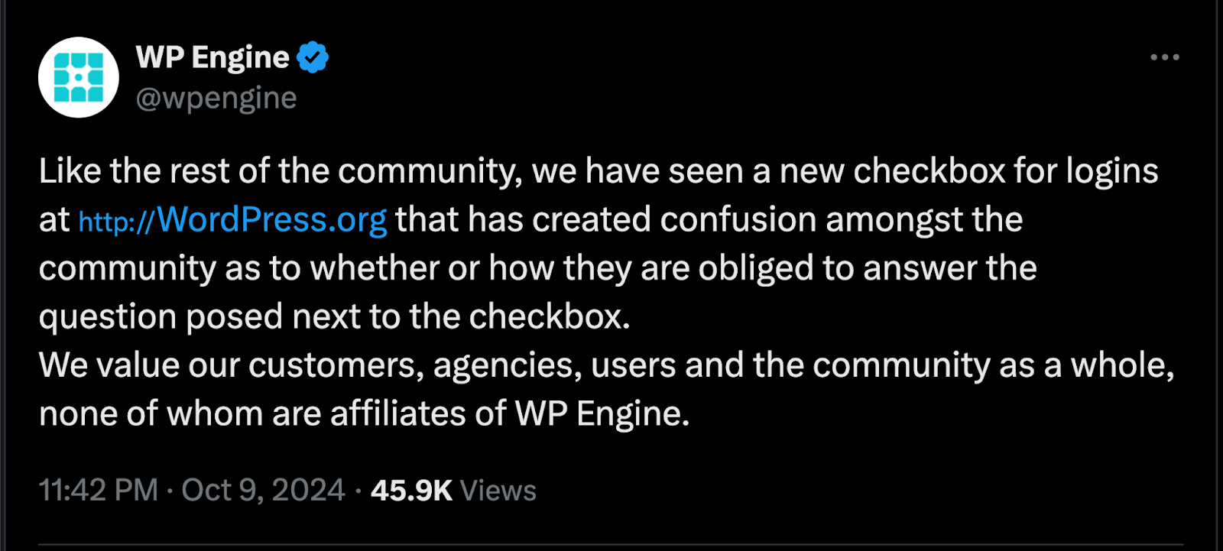This screenshot has width=1223, height=551.
Task: Click the teal grid logo in avatar
Action: tap(79, 77)
